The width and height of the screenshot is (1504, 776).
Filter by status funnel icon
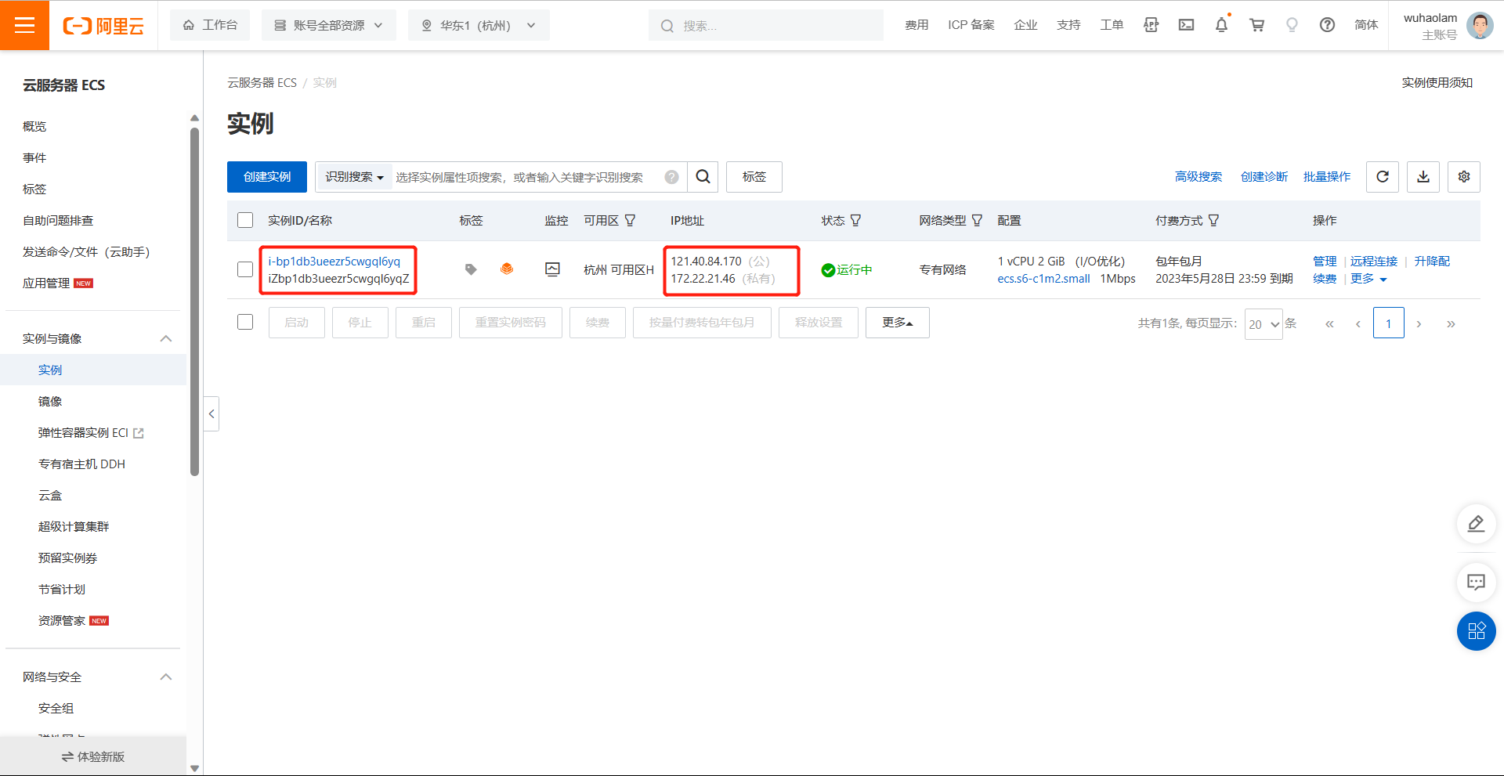click(855, 221)
